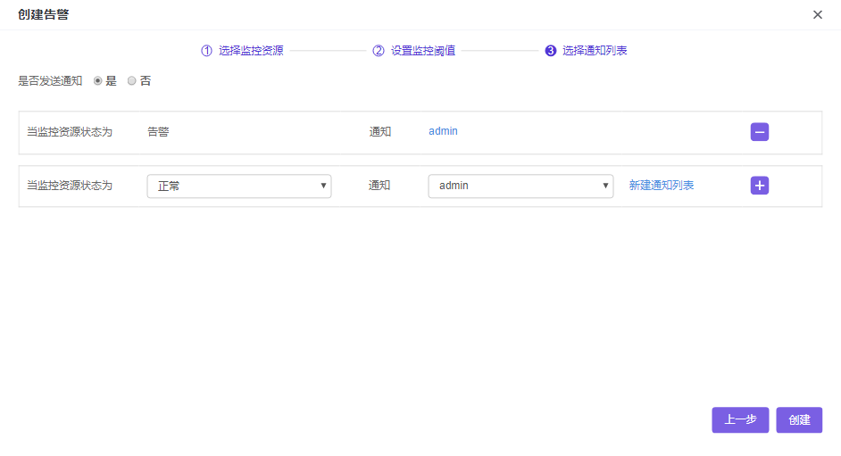Go to the 选择监控资源 step

point(251,51)
